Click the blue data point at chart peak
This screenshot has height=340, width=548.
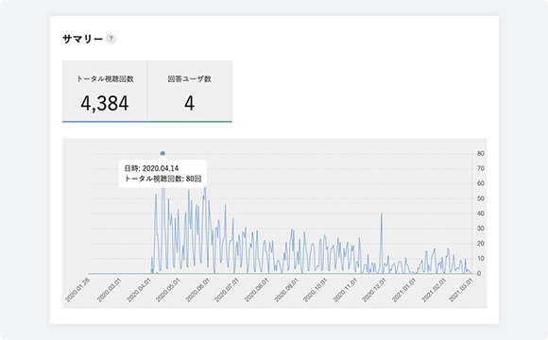163,153
